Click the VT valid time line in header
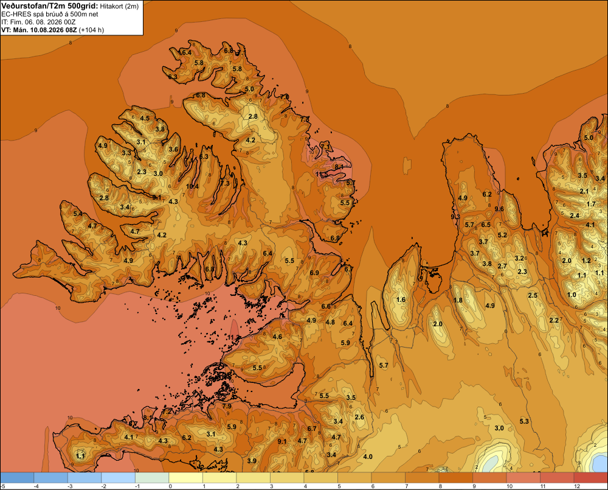Viewport: 608px width, 490px height. pyautogui.click(x=52, y=30)
